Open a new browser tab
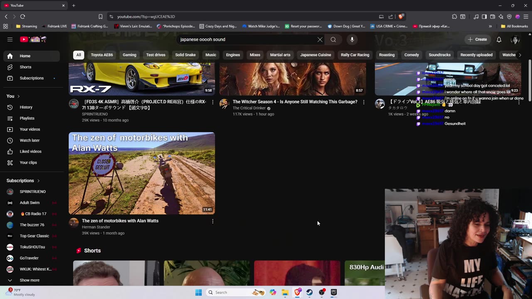532x299 pixels. [74, 5]
